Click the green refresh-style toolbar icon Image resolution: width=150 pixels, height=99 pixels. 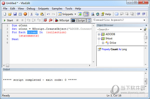click(x=97, y=14)
